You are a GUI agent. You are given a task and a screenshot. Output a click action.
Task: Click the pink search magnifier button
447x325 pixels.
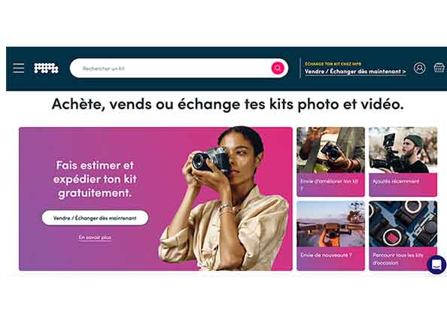pyautogui.click(x=278, y=68)
